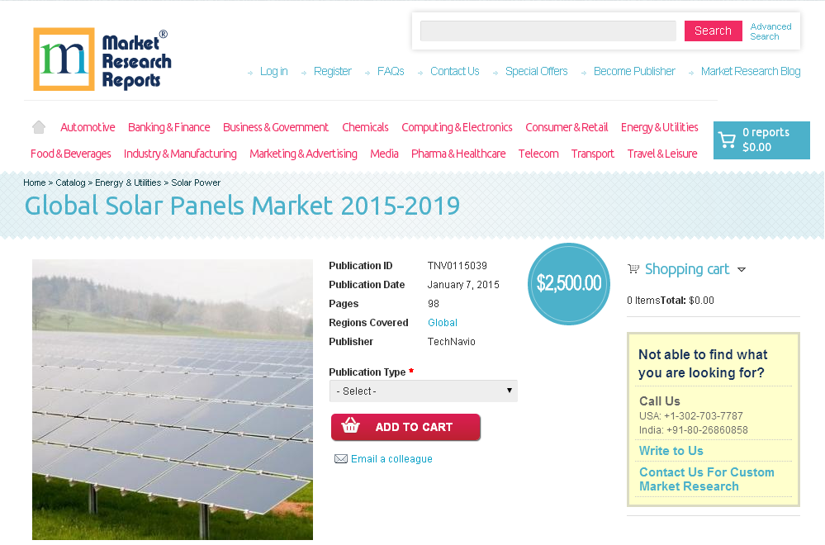Click inside the search input field

[548, 31]
